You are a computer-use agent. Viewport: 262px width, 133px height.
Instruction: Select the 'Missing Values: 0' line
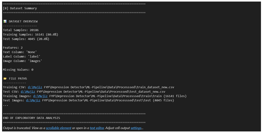[x=18, y=69]
